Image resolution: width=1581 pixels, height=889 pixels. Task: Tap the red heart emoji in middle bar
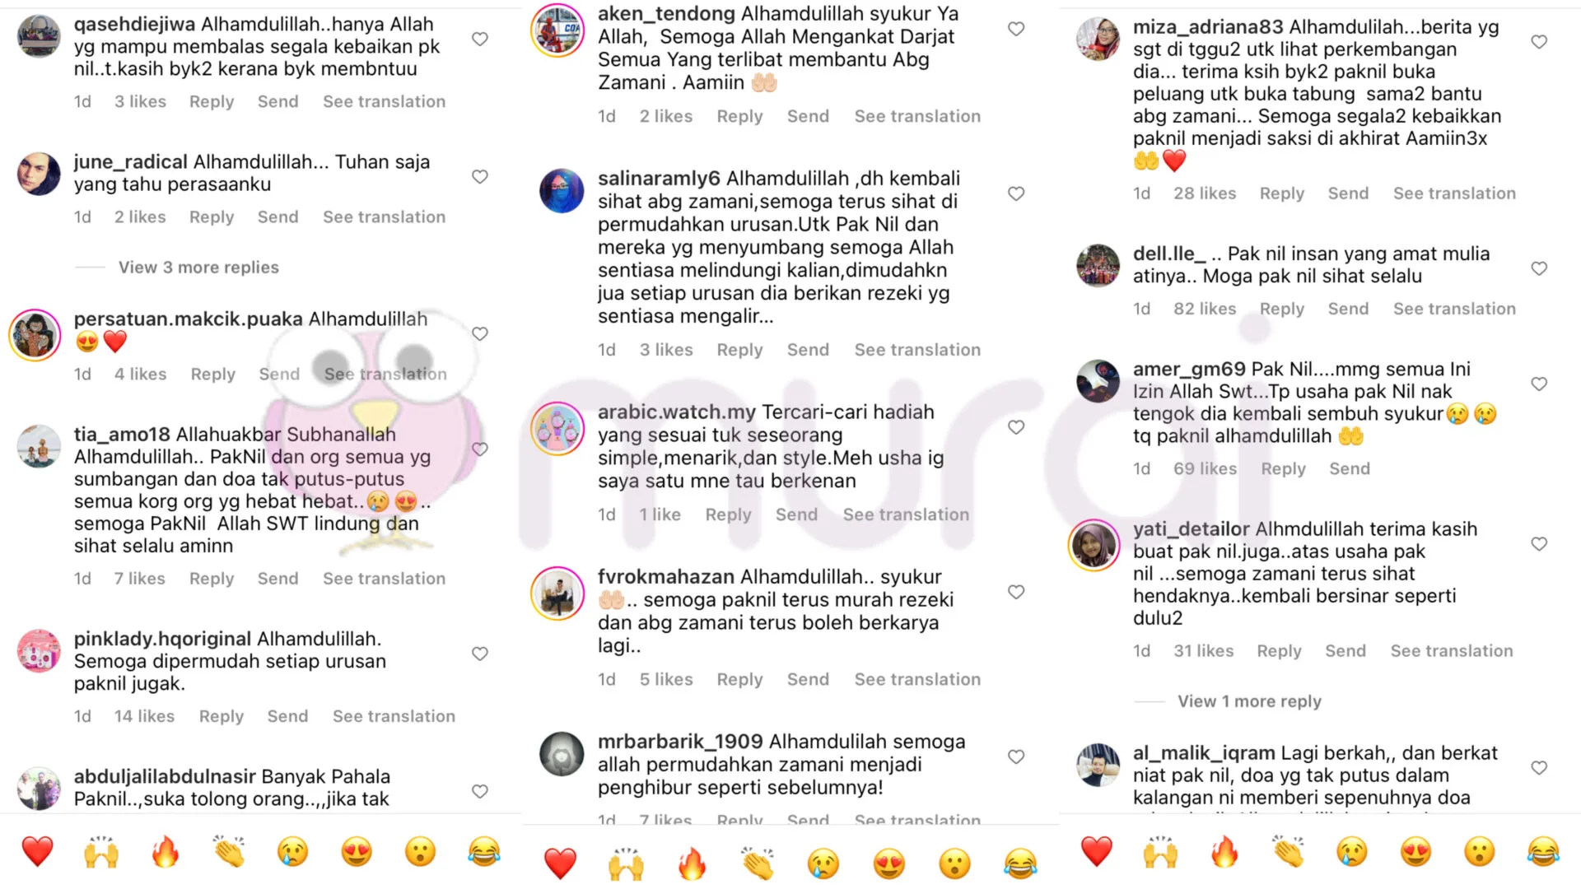560,864
